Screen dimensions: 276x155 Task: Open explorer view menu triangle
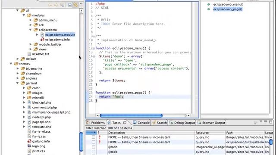coord(81,4)
